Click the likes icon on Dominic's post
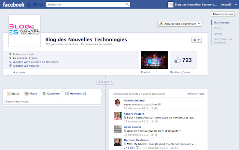Image resolution: width=239 pixels, height=150 pixels. click(x=126, y=148)
